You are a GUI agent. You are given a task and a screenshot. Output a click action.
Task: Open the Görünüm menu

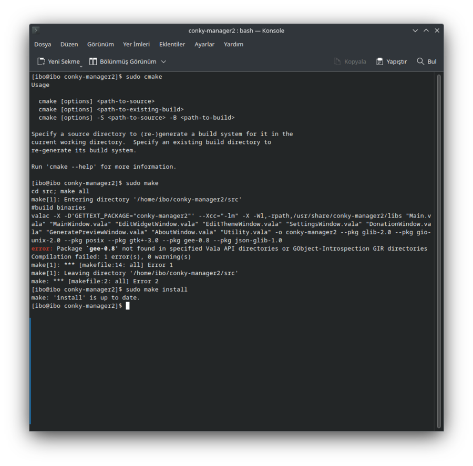(x=100, y=44)
